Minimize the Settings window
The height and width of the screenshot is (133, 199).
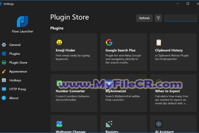(x=178, y=4)
